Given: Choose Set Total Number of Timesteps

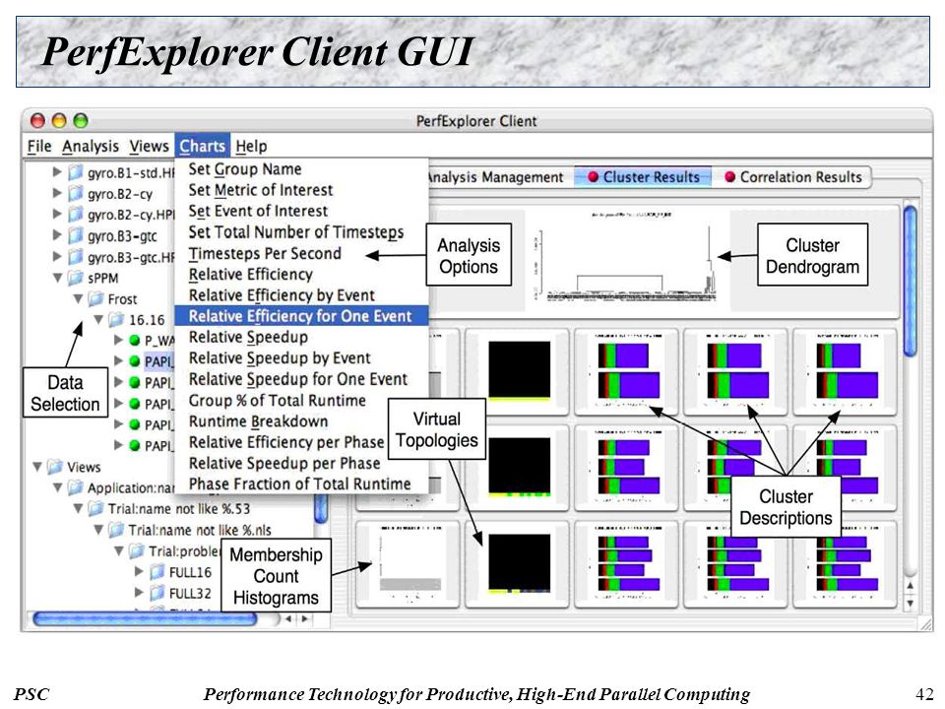Looking at the screenshot, I should point(296,232).
